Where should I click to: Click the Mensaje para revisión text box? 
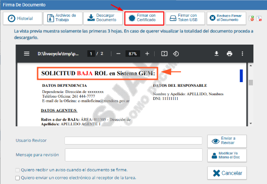tap(133, 155)
